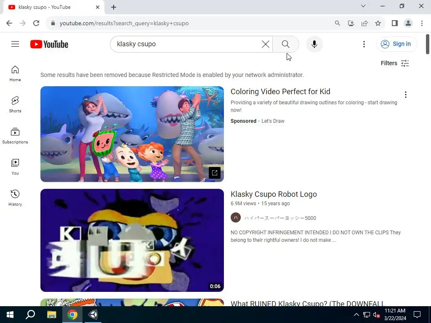431x323 pixels.
Task: Open Shorts in sidebar
Action: pyautogui.click(x=15, y=105)
